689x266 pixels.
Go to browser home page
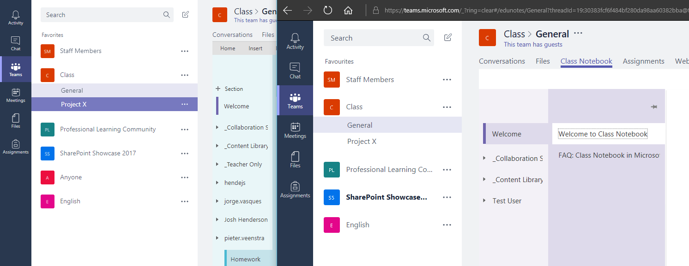point(349,10)
